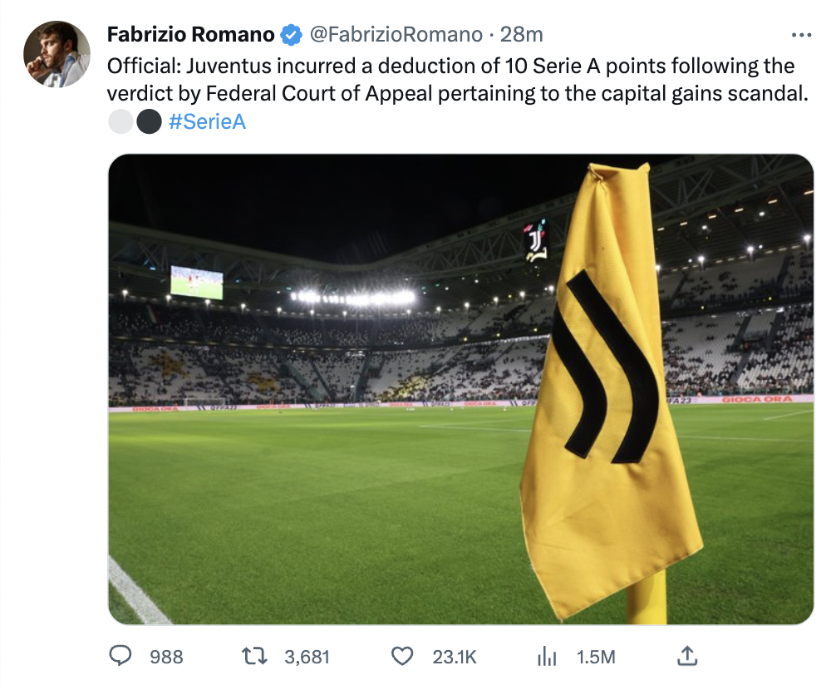Open the view analytics bar chart icon
Screen dimensions: 836x685
(x=546, y=657)
